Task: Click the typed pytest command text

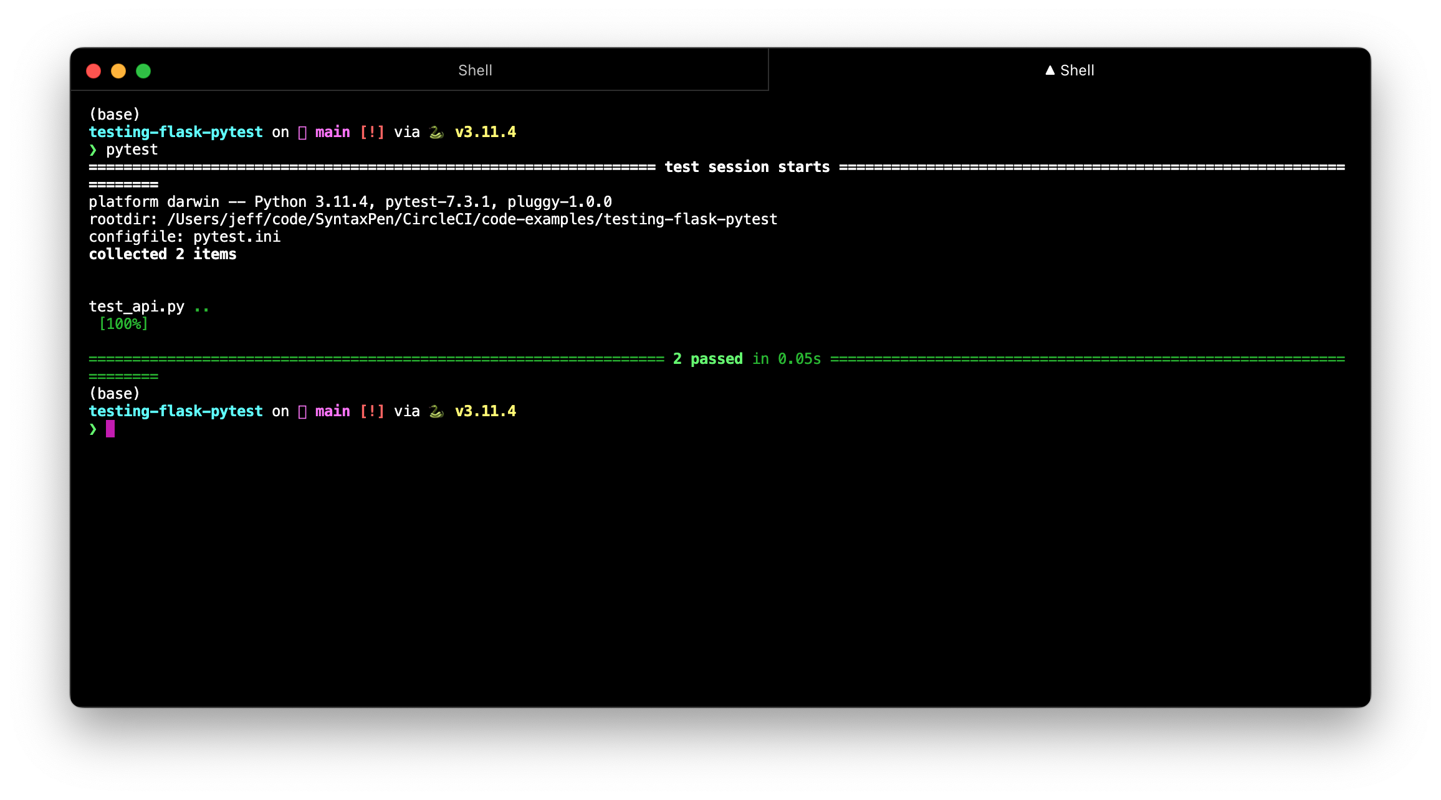Action: click(132, 150)
